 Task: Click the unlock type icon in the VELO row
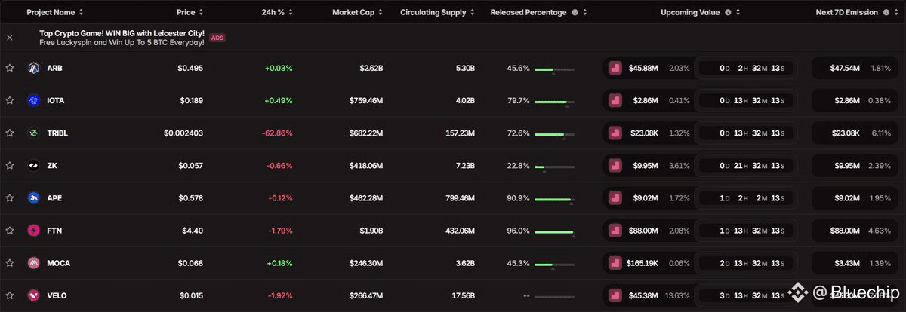(615, 295)
